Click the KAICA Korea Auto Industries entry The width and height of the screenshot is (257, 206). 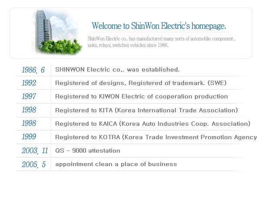coord(153,124)
